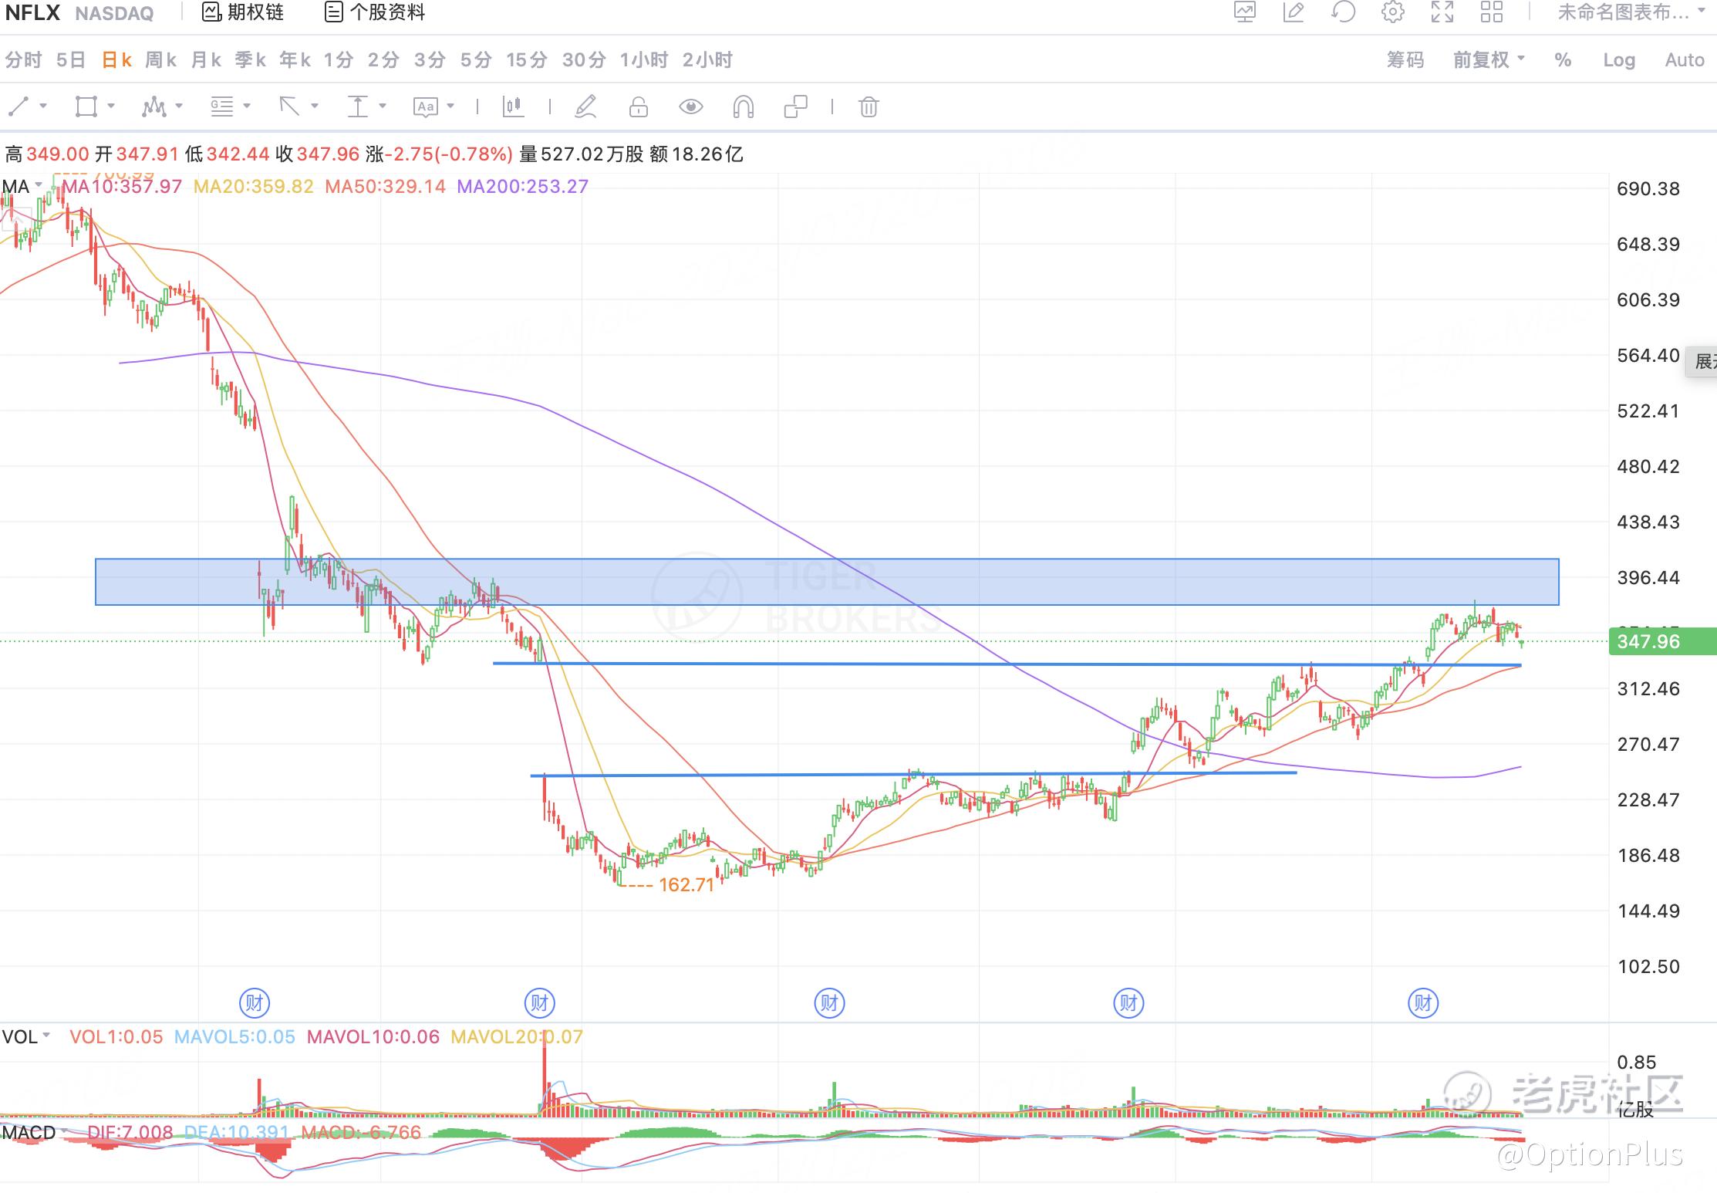Toggle drawings visibility eye icon
Image resolution: width=1717 pixels, height=1193 pixels.
pos(690,106)
